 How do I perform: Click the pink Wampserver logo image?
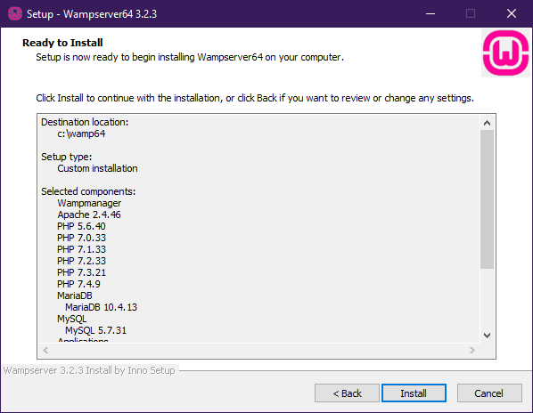(505, 53)
